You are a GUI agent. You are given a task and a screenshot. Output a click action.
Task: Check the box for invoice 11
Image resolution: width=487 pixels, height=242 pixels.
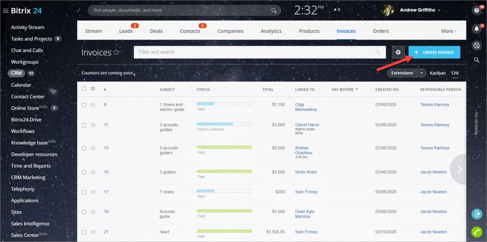pyautogui.click(x=84, y=125)
